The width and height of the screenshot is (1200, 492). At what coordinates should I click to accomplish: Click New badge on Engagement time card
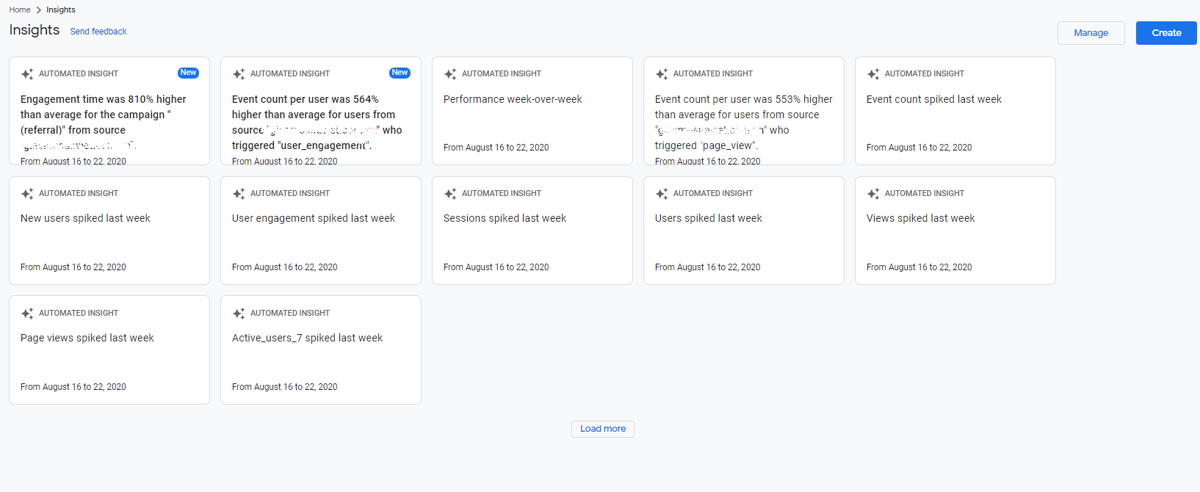tap(188, 73)
